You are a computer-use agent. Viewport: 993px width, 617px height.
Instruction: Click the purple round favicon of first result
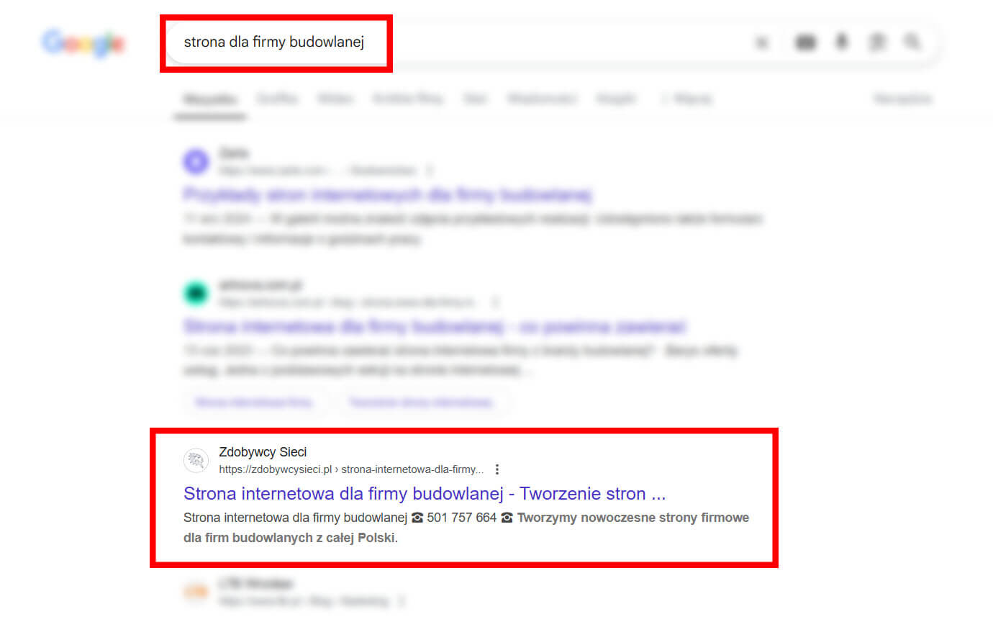pyautogui.click(x=196, y=161)
